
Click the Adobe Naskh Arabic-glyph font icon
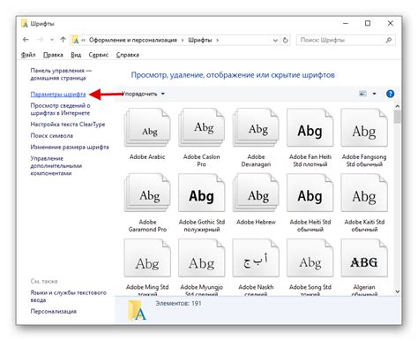(256, 258)
